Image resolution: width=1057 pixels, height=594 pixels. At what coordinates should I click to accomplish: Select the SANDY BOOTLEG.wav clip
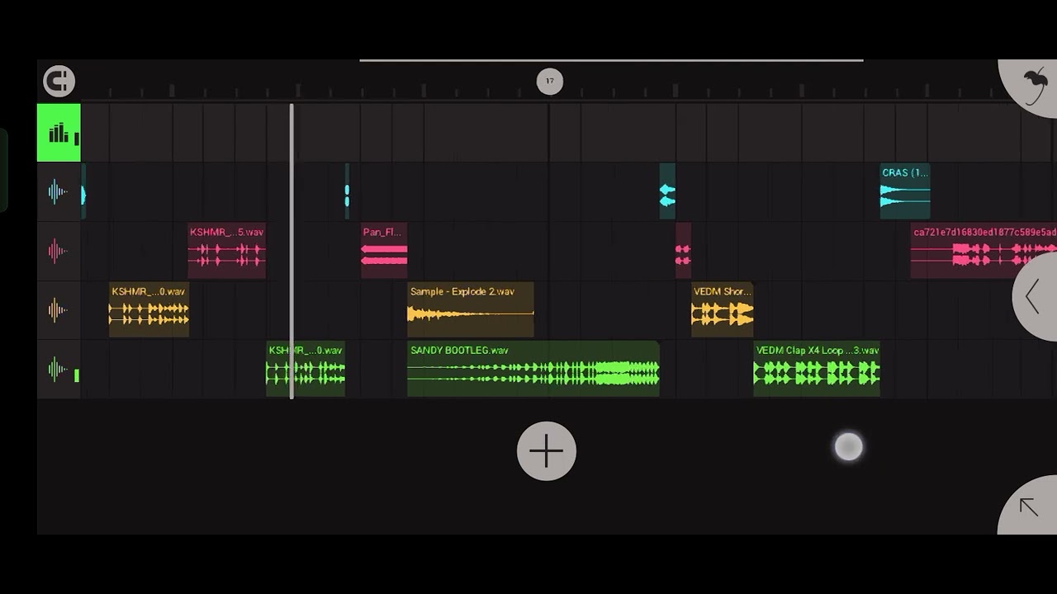(533, 370)
